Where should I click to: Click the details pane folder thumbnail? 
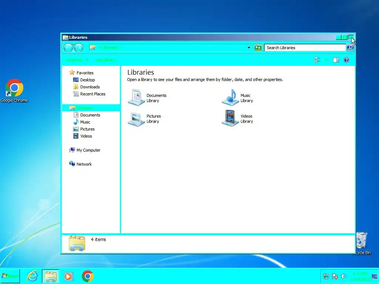(77, 243)
